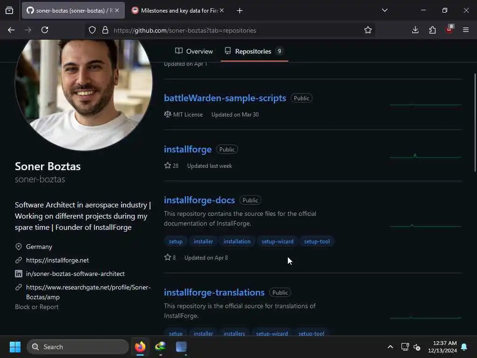Screen dimensions: 477x358
Task: Open tracking protection shield icon
Action: 92,30
